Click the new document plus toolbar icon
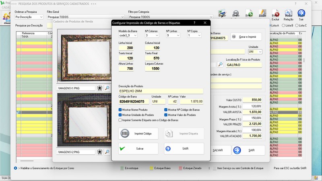 249,13
